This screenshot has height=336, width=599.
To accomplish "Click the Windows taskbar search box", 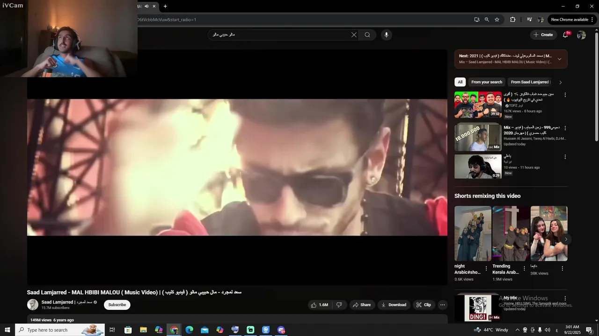I will [x=60, y=330].
